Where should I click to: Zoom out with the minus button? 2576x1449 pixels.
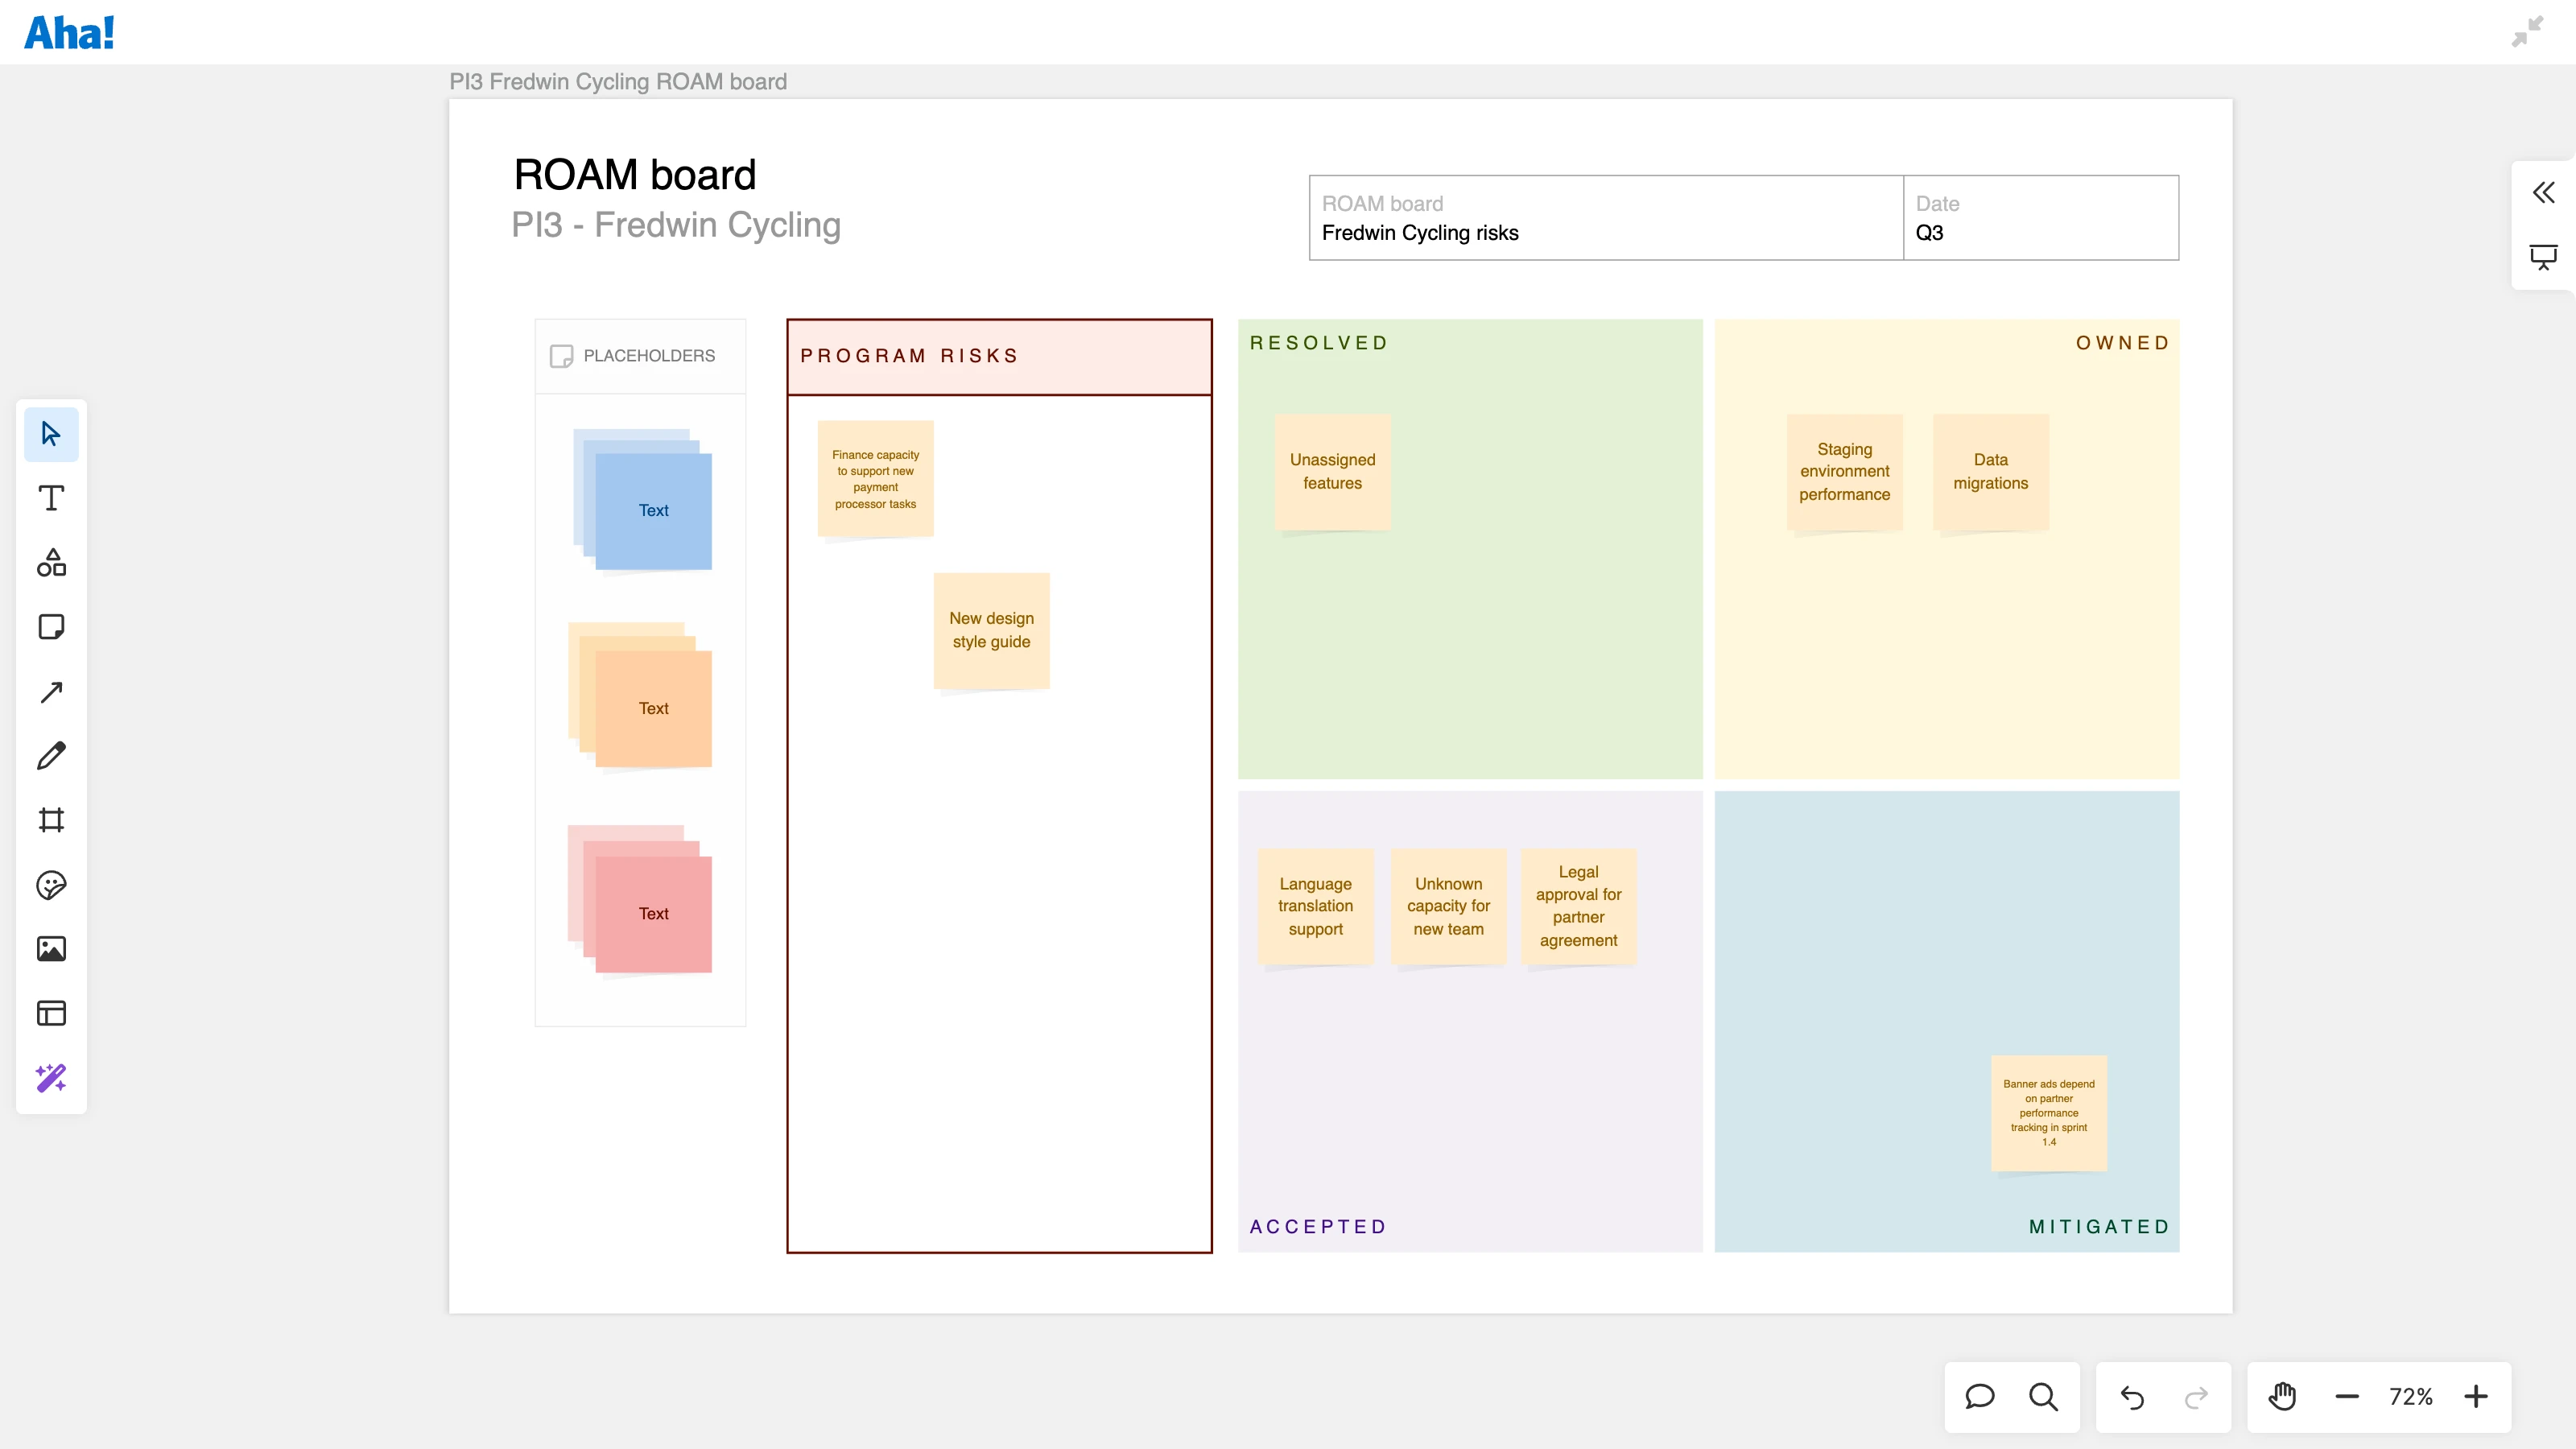2347,1396
